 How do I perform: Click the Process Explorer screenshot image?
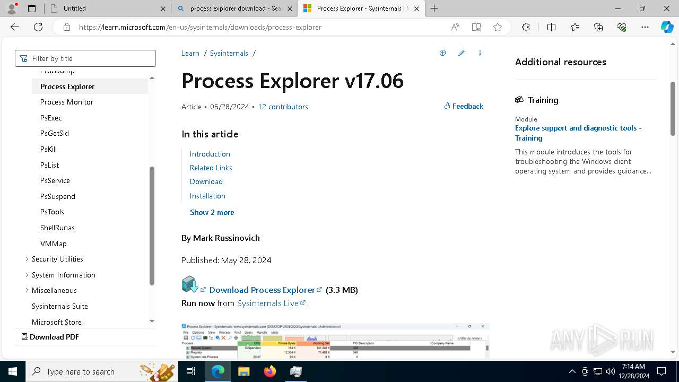335,341
